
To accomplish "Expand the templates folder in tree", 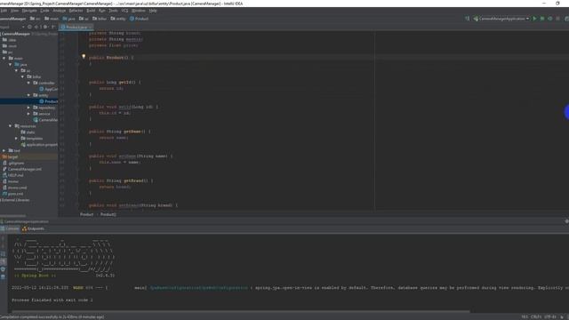I will pos(16,139).
